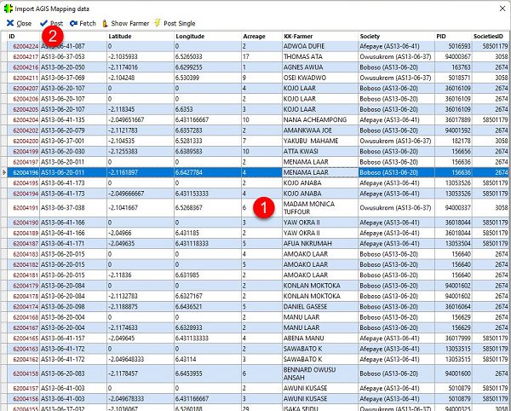Click longitude 6.6328933 cell

coord(208,327)
